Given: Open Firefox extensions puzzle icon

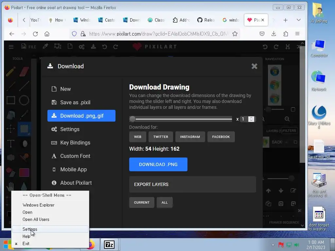Looking at the screenshot, I should click(286, 34).
